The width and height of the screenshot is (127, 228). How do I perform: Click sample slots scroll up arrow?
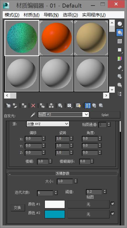point(112,23)
